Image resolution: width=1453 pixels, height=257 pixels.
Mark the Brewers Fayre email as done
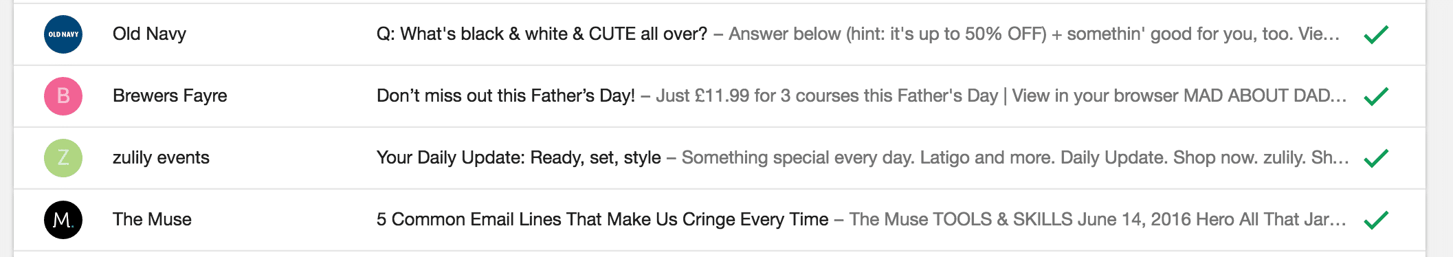click(1376, 96)
